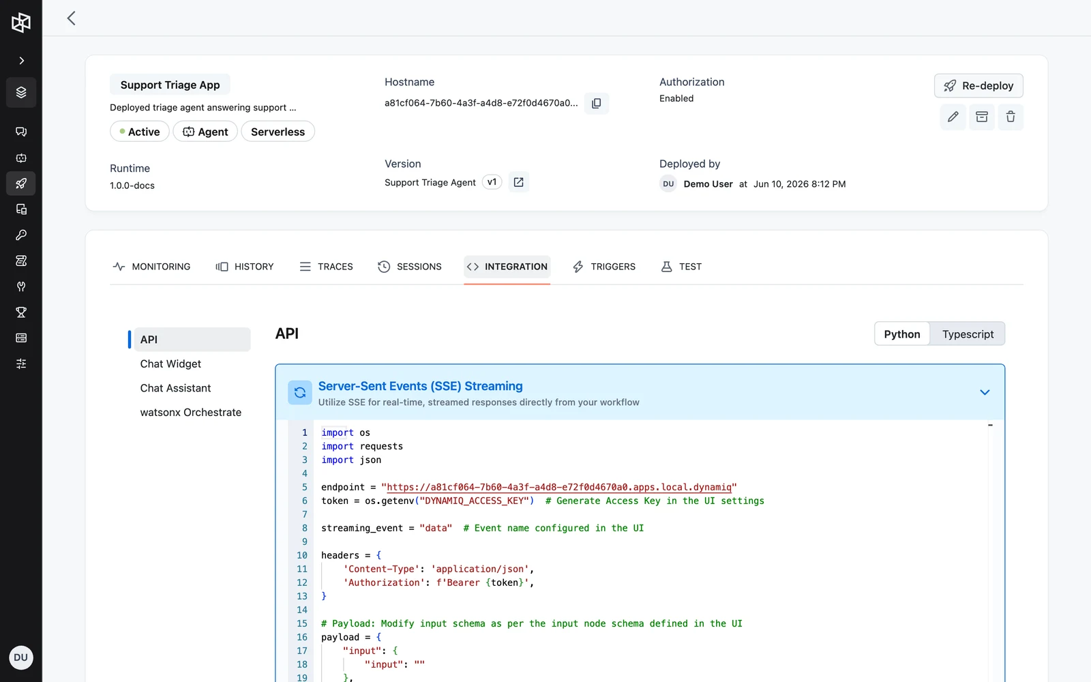Open the rocket deployments sidebar icon
This screenshot has height=682, width=1091.
point(21,183)
